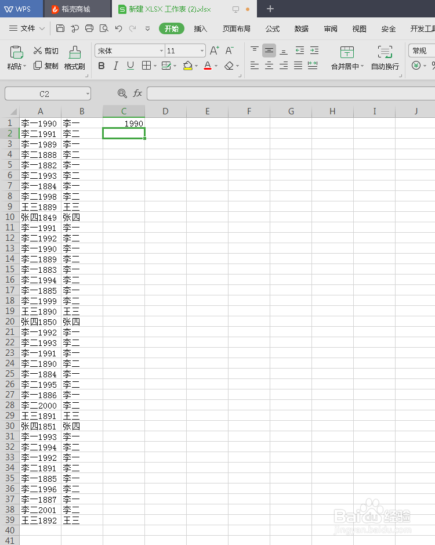The image size is (435, 545).
Task: Decrease font size with A- icon
Action: tap(229, 50)
